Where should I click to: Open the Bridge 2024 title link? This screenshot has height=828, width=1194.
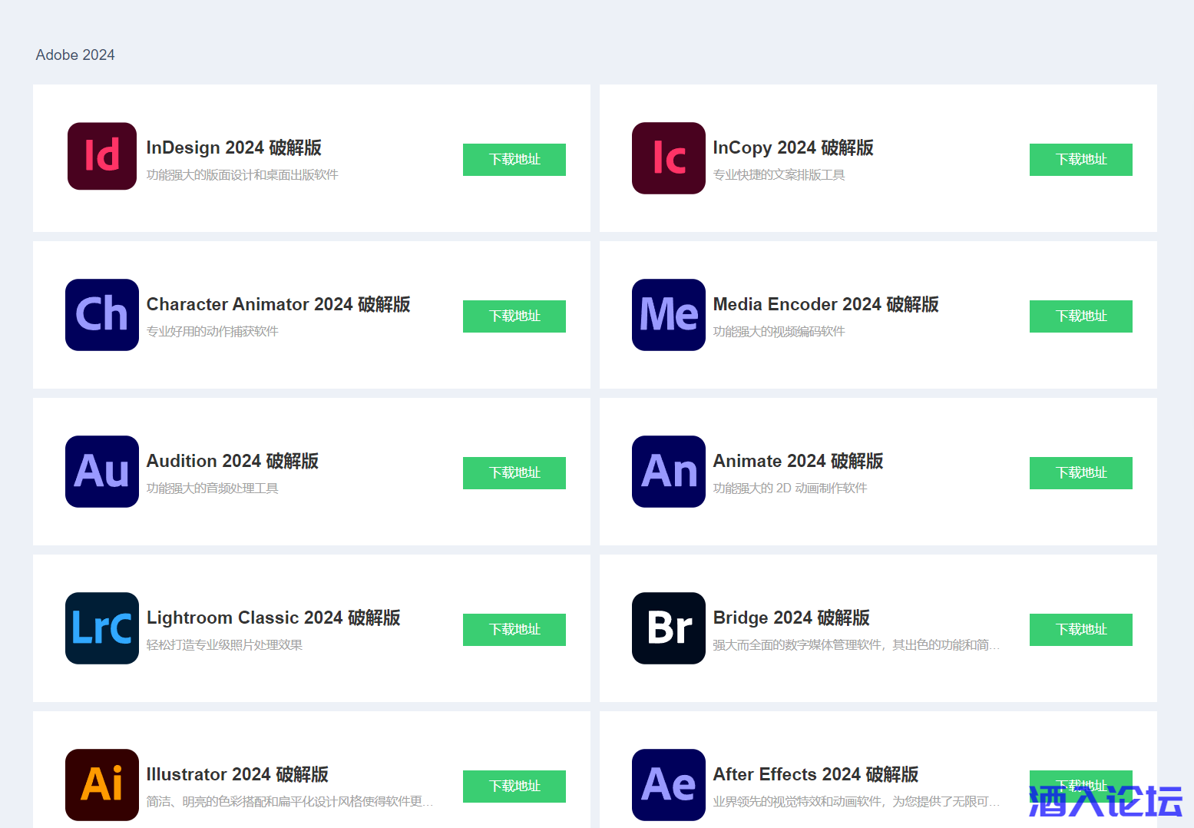791,618
